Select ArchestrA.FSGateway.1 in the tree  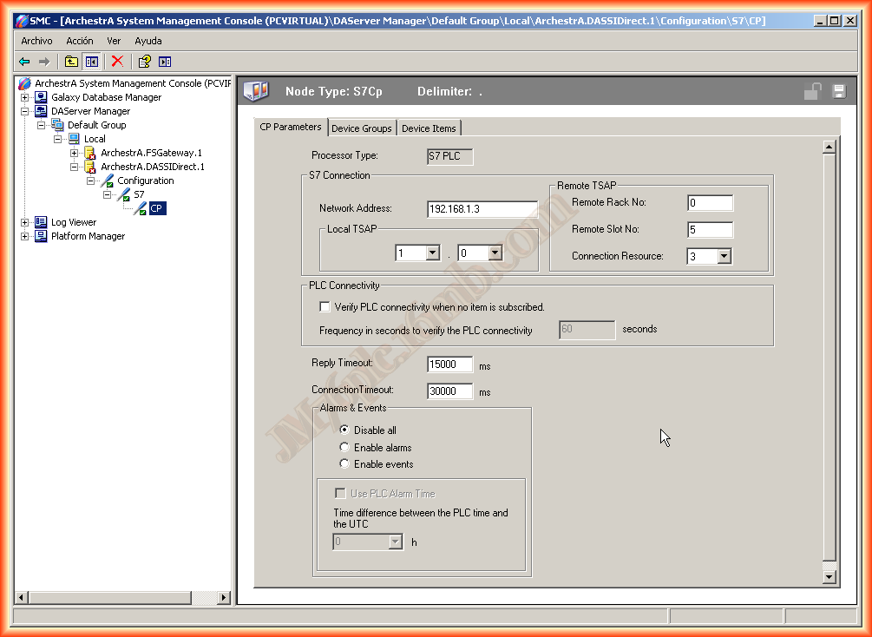pyautogui.click(x=151, y=153)
